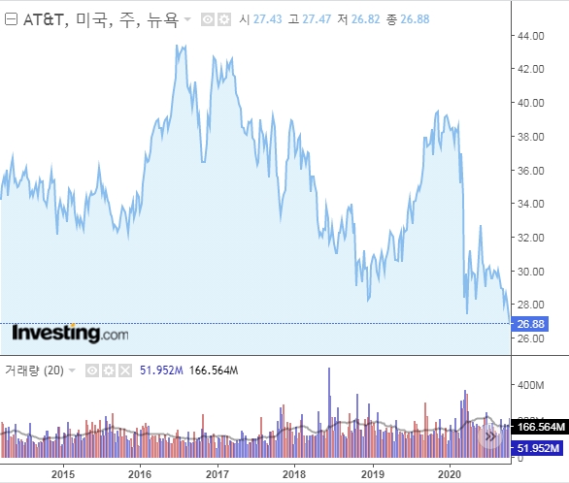569x483 pixels.
Task: Click the 28.00 price axis label
Action: coord(531,305)
